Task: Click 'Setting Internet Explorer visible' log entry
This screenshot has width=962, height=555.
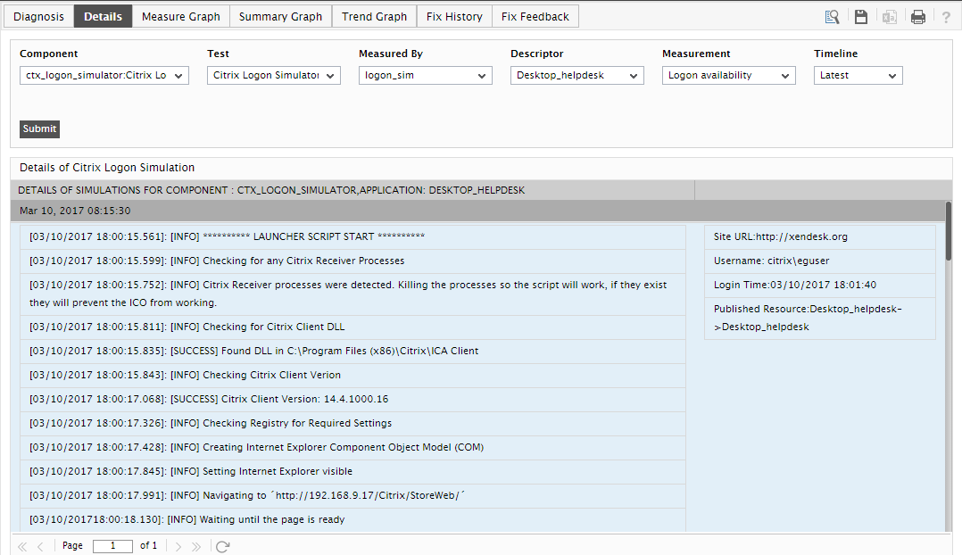Action: [x=352, y=472]
